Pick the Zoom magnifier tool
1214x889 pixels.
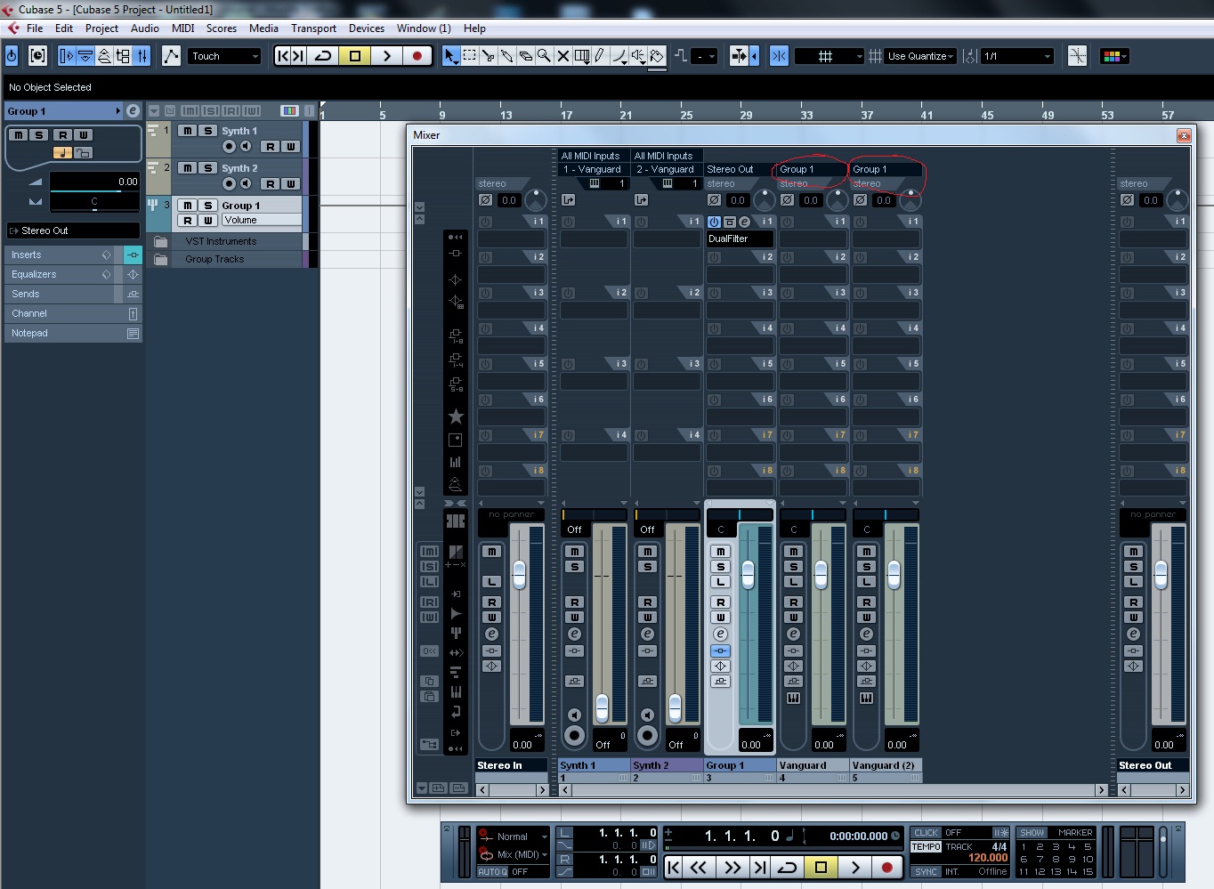(544, 56)
